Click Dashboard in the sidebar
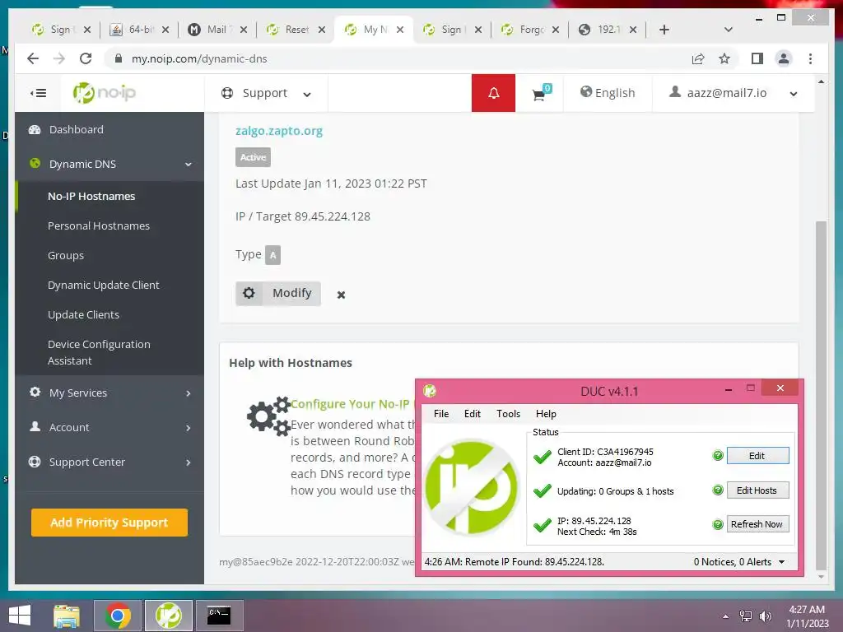The width and height of the screenshot is (843, 632). coord(76,129)
